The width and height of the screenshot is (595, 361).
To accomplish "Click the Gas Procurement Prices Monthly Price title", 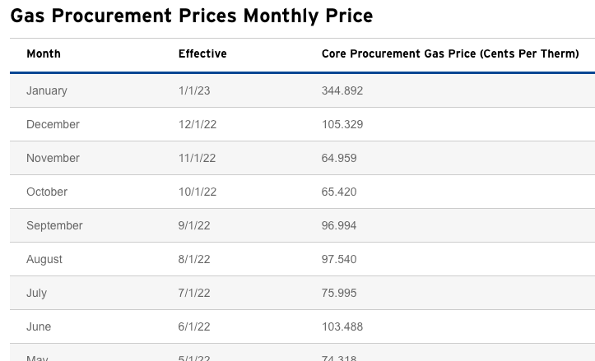I will click(192, 16).
